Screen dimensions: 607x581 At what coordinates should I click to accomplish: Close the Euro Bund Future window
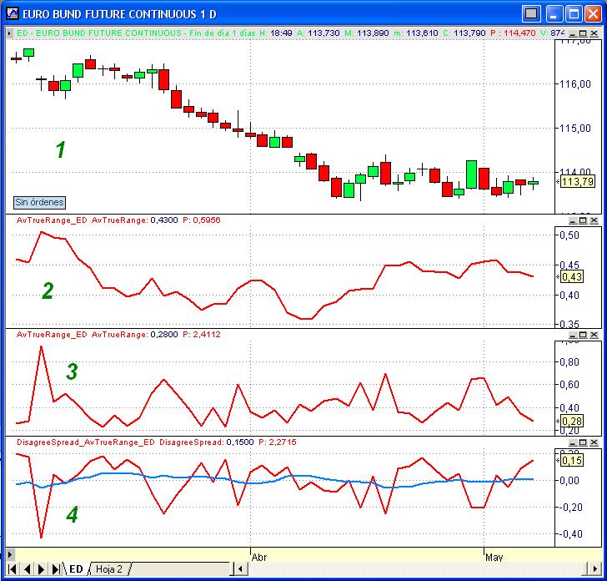[x=593, y=14]
